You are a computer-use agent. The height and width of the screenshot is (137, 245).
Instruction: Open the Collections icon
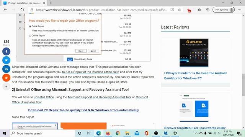[207, 10]
